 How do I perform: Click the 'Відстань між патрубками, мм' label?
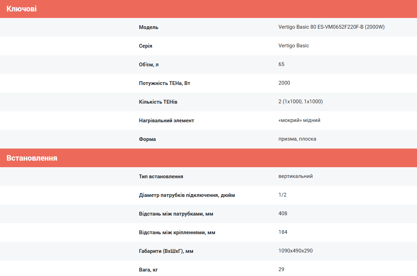[176, 214]
